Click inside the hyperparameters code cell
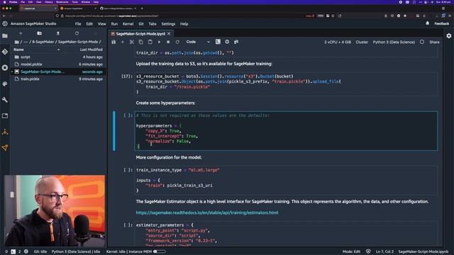454x255 pixels. coord(286,131)
